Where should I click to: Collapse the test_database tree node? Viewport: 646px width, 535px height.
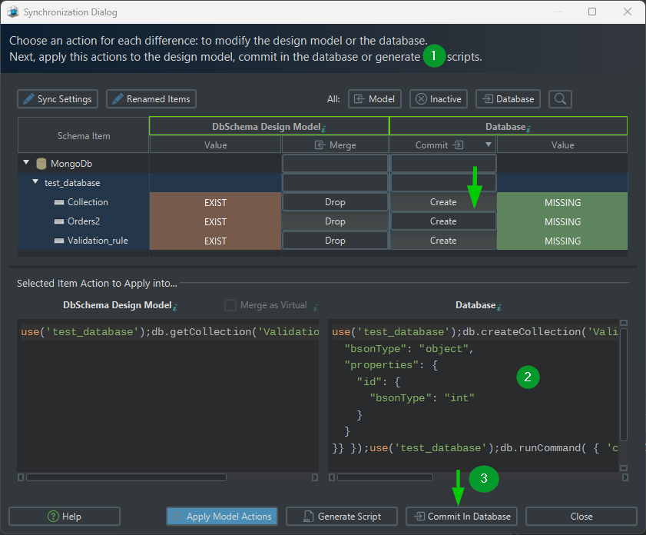[x=35, y=181]
